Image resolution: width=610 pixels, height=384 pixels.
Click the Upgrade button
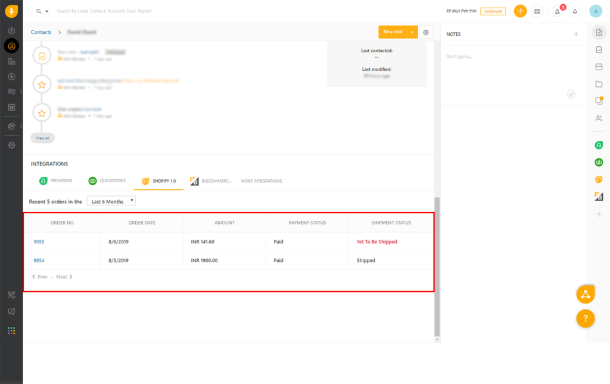click(493, 11)
